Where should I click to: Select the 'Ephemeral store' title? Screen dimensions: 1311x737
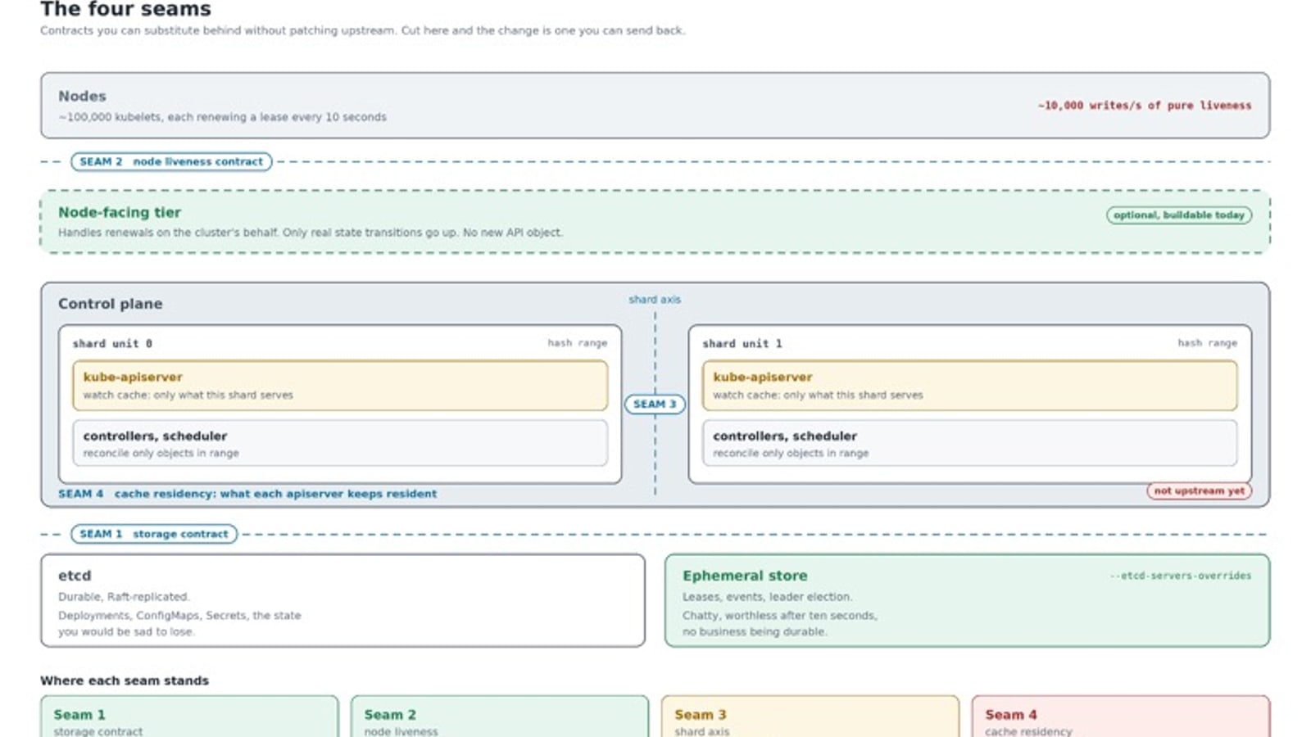[x=745, y=576]
